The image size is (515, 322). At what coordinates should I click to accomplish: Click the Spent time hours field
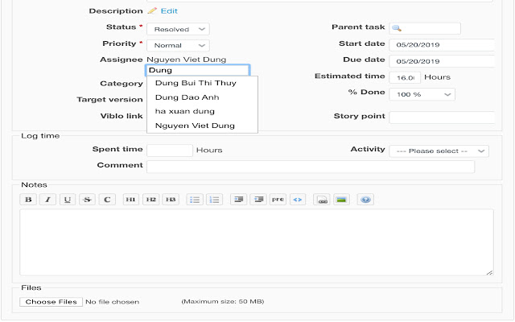tap(170, 151)
